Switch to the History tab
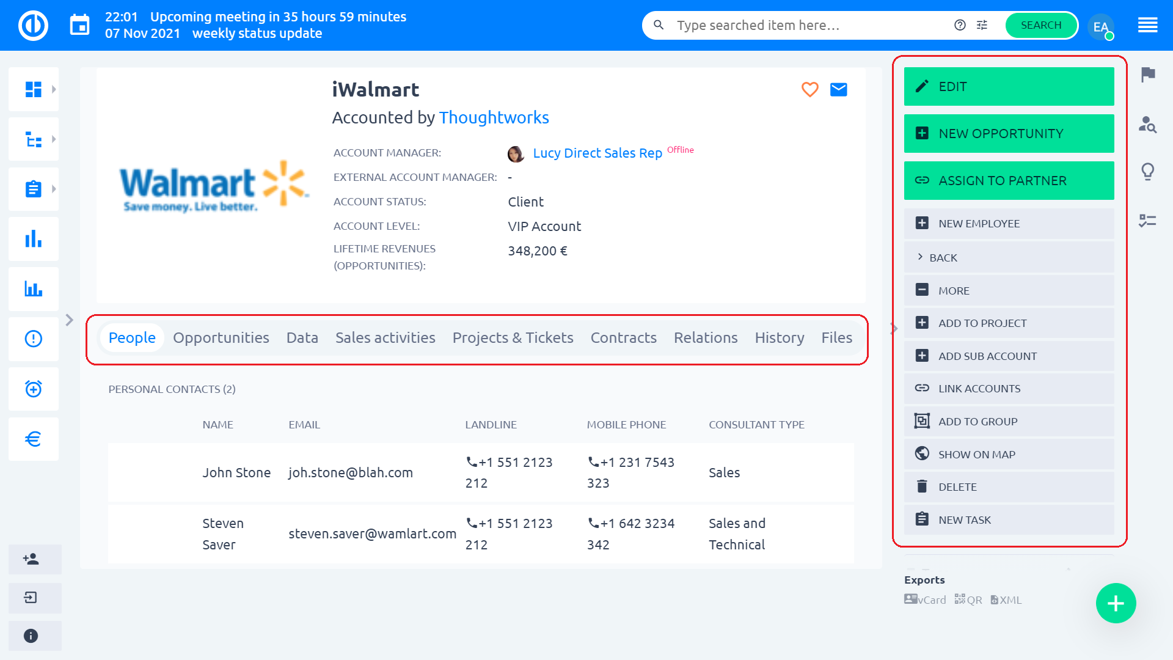 coord(779,337)
